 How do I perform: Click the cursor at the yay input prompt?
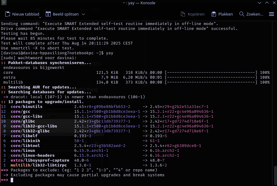12,180
